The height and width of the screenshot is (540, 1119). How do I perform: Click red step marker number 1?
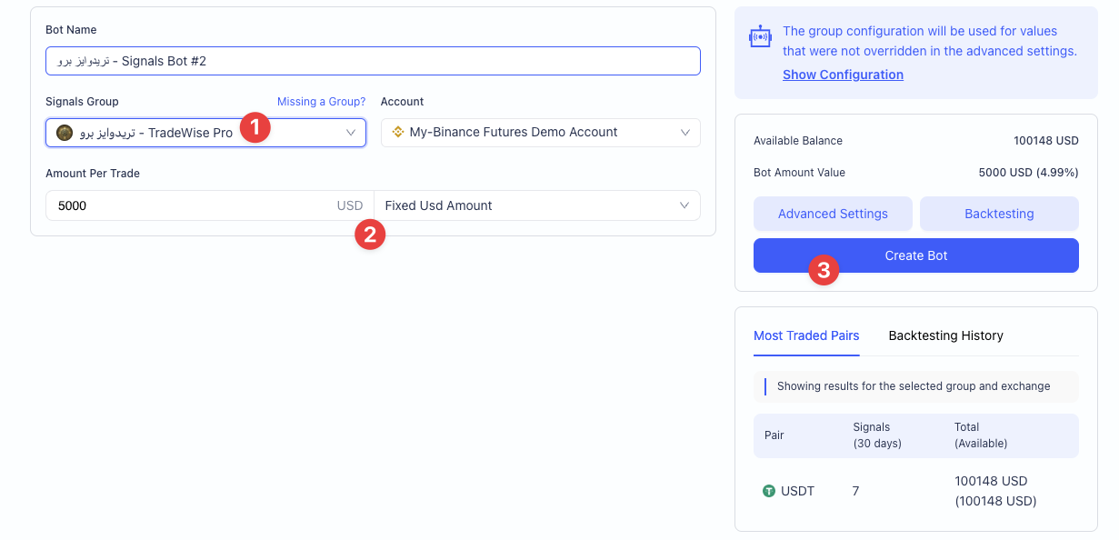pyautogui.click(x=255, y=127)
